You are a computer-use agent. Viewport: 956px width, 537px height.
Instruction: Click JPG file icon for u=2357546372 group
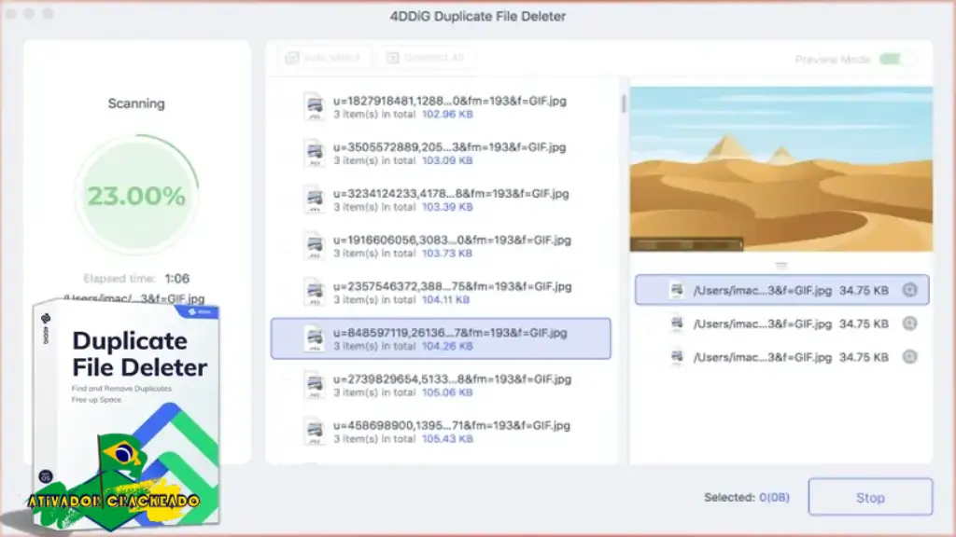coord(315,292)
